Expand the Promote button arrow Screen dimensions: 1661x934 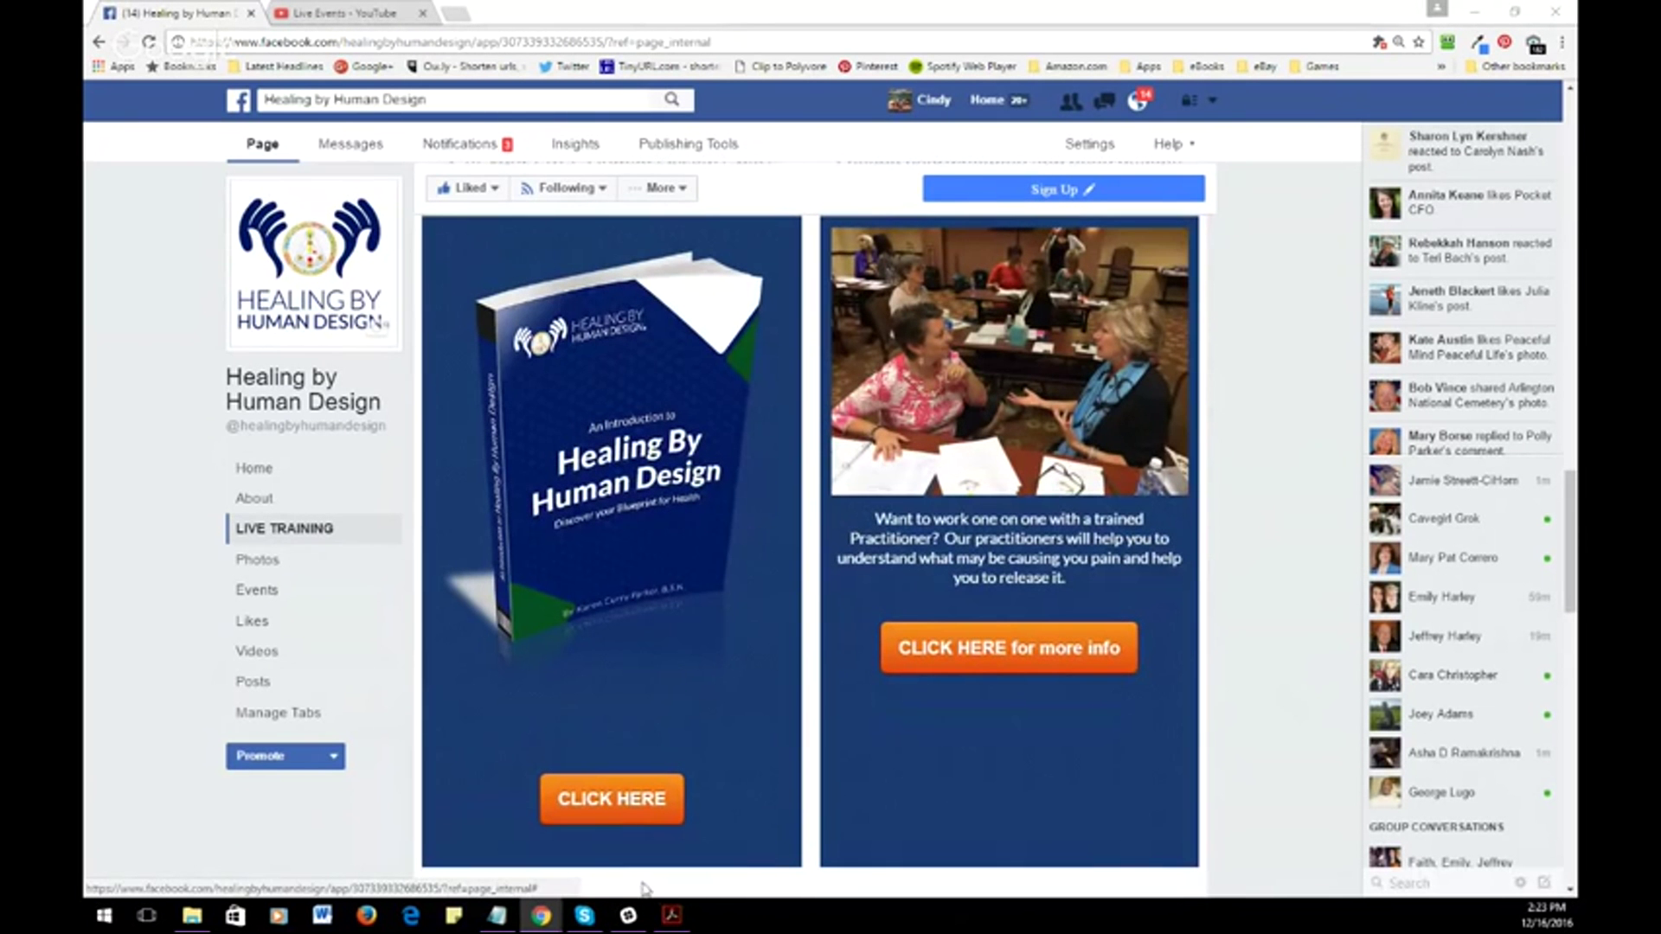point(333,756)
